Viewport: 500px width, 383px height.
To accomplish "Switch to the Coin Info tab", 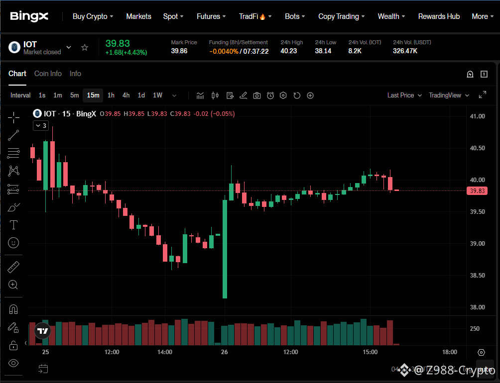I will 48,74.
